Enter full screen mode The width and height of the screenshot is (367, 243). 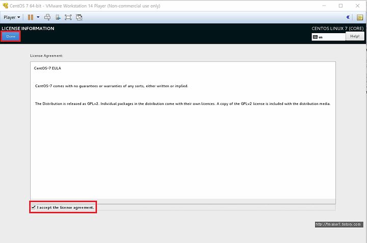pos(68,17)
